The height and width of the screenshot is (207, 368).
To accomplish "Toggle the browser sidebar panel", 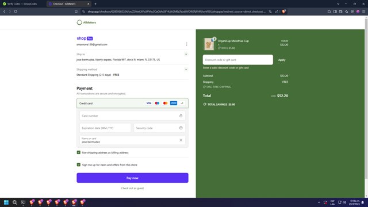I will tap(335, 11).
